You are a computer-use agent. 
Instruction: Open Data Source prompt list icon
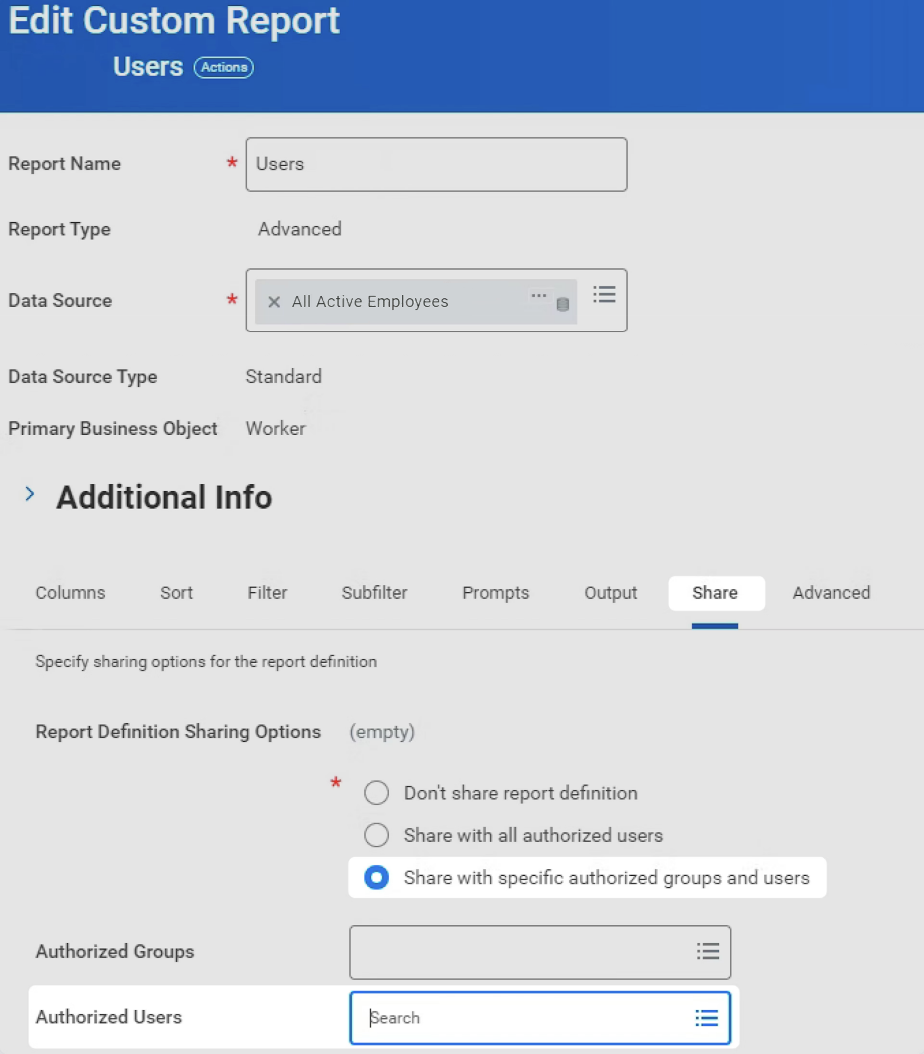(604, 294)
